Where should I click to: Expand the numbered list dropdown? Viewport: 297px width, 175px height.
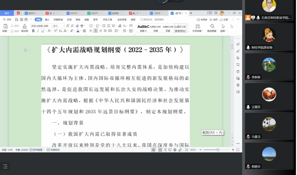[x=100, y=26]
